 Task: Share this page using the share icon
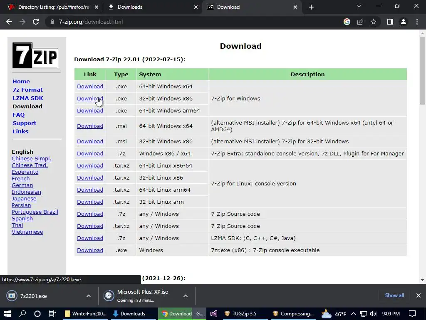coord(360,22)
